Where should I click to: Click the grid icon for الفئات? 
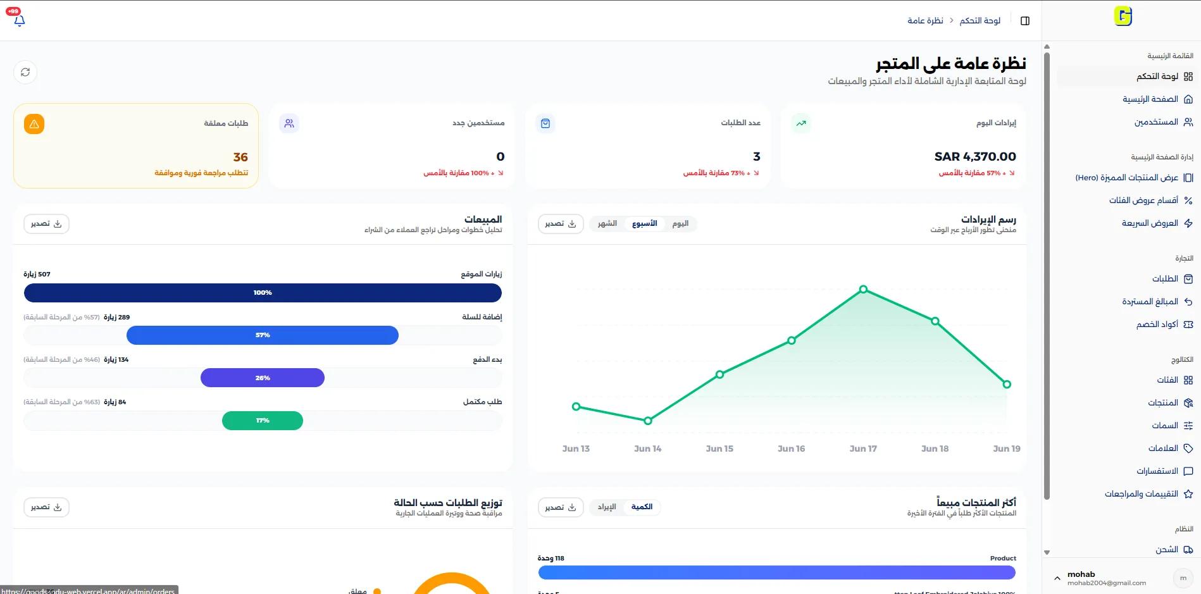[x=1188, y=380]
